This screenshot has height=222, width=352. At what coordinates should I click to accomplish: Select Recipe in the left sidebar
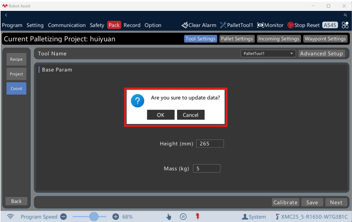coord(16,59)
